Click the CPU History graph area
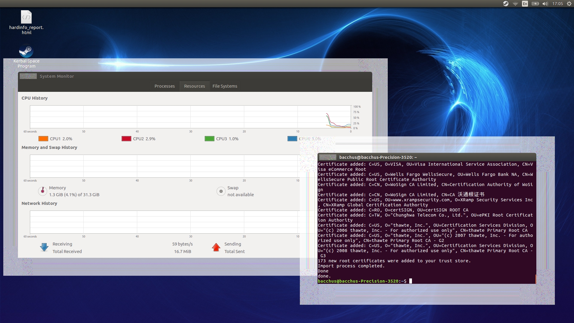The height and width of the screenshot is (323, 574). point(190,117)
